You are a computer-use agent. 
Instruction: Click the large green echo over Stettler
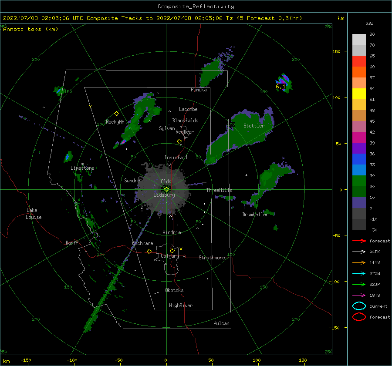(x=240, y=136)
